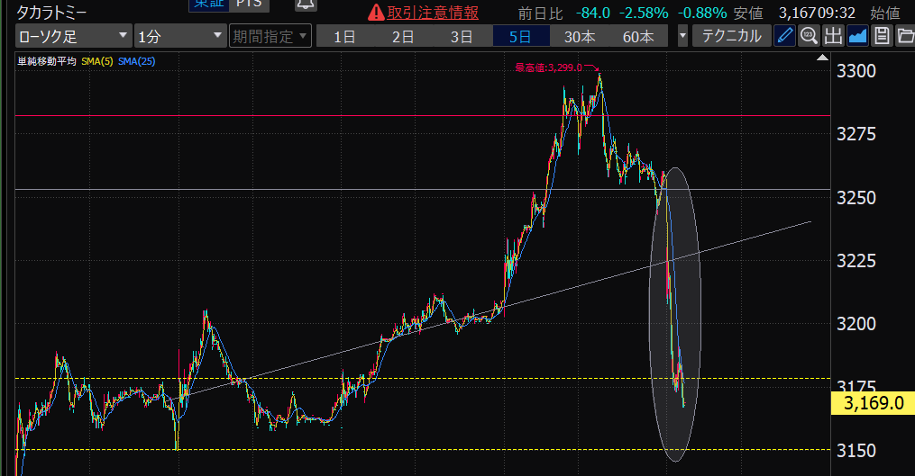Switch market to 東証
Image resolution: width=915 pixels, height=476 pixels.
[206, 4]
